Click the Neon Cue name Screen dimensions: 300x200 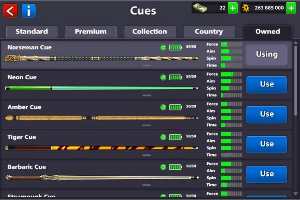tap(22, 77)
